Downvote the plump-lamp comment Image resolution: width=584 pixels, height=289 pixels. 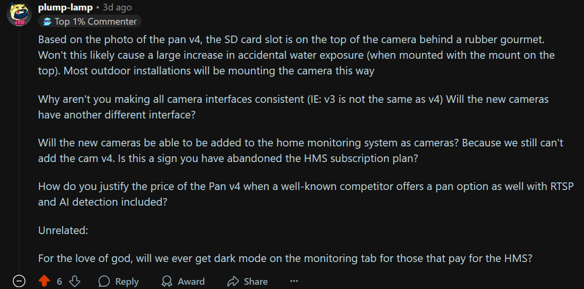(x=75, y=281)
